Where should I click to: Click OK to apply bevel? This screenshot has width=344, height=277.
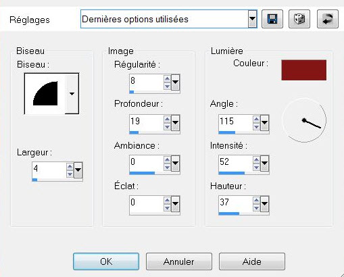point(106,261)
